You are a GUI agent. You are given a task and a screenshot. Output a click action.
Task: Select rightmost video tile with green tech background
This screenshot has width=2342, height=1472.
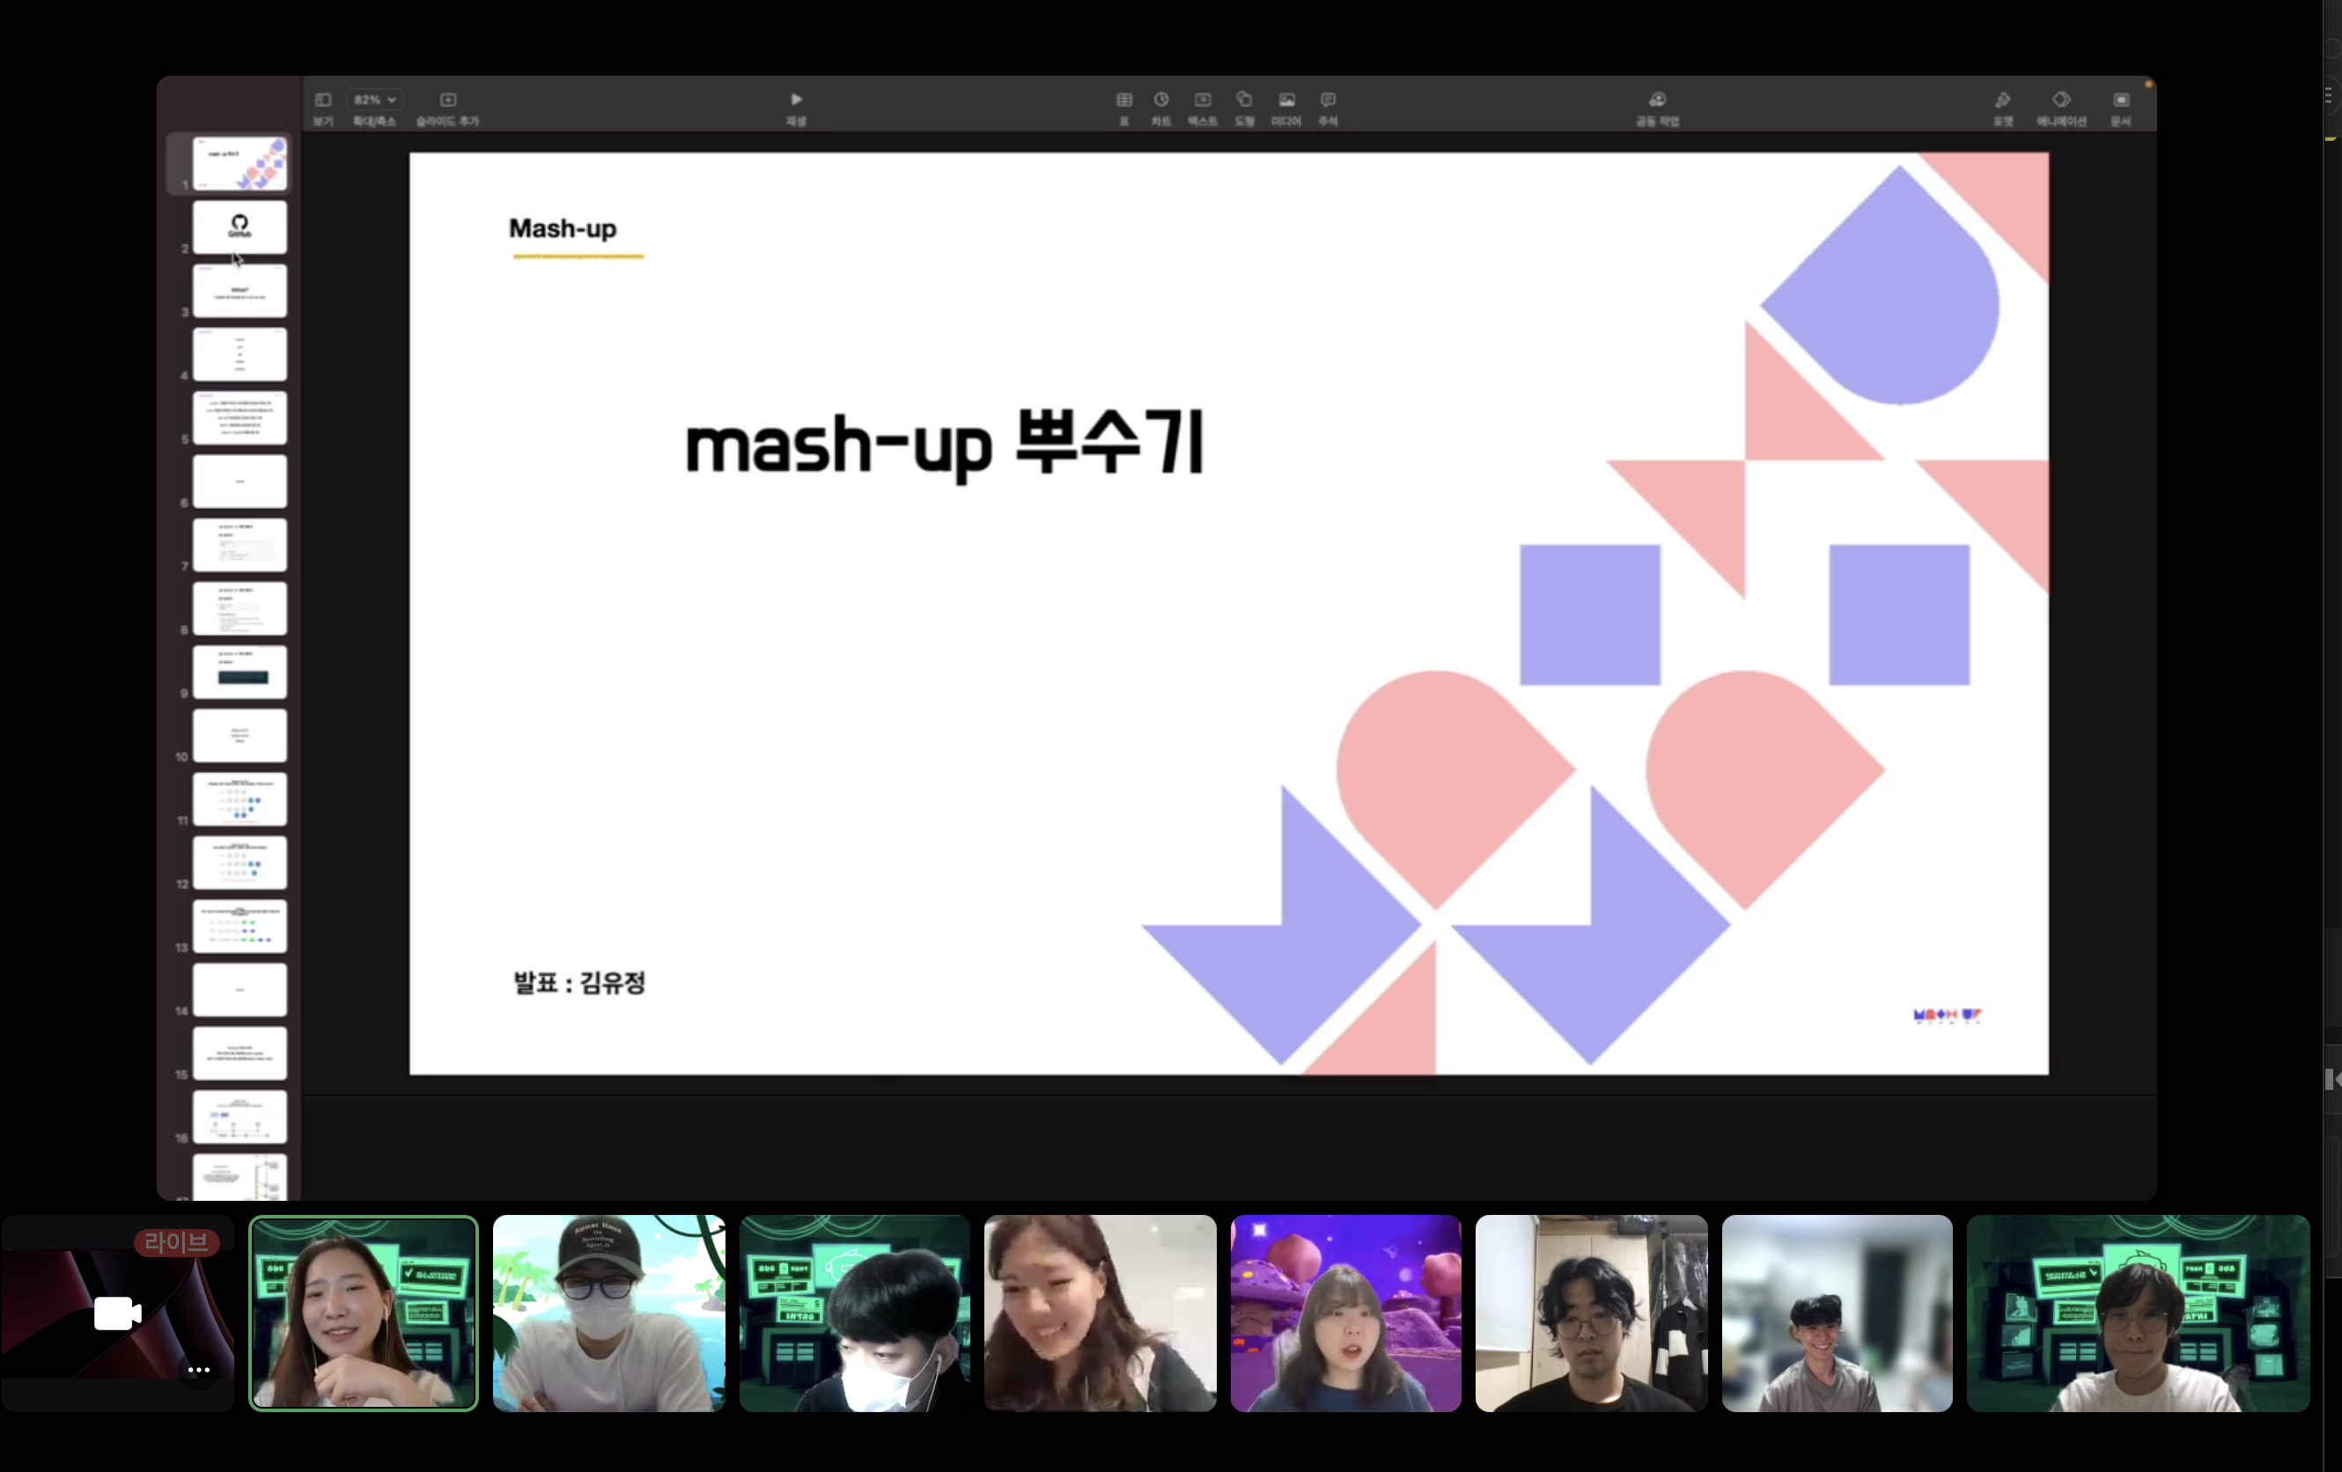tap(2138, 1313)
